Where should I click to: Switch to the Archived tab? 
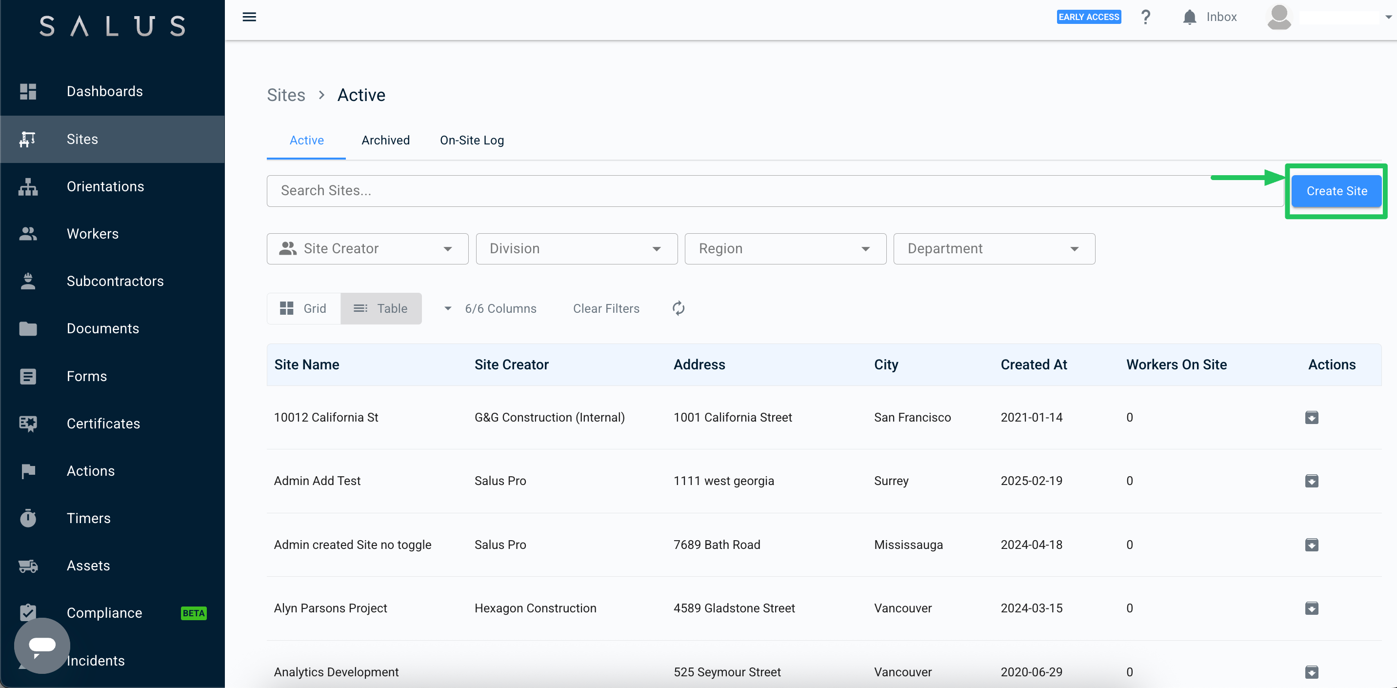click(385, 140)
